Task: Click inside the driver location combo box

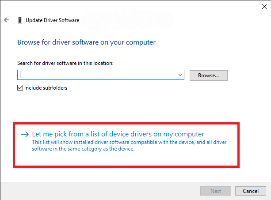Action: [97, 75]
